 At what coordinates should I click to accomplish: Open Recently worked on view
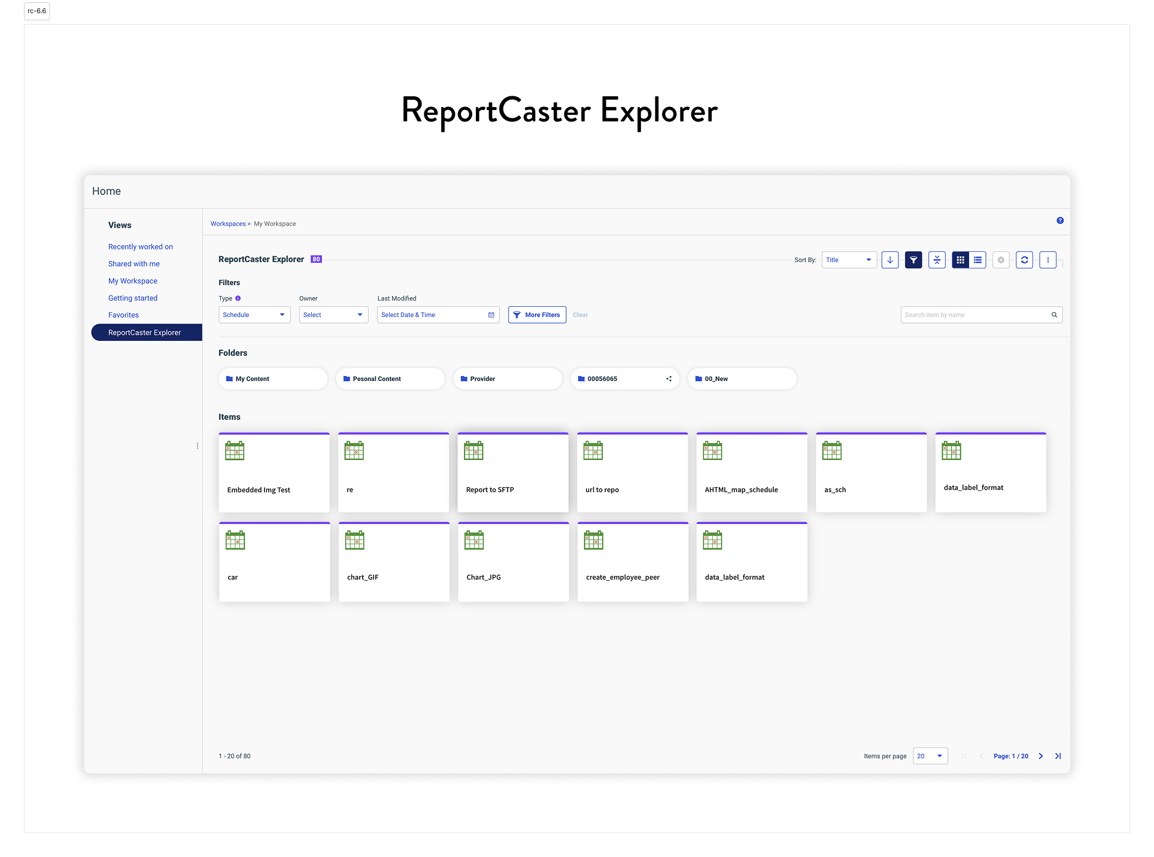tap(141, 247)
